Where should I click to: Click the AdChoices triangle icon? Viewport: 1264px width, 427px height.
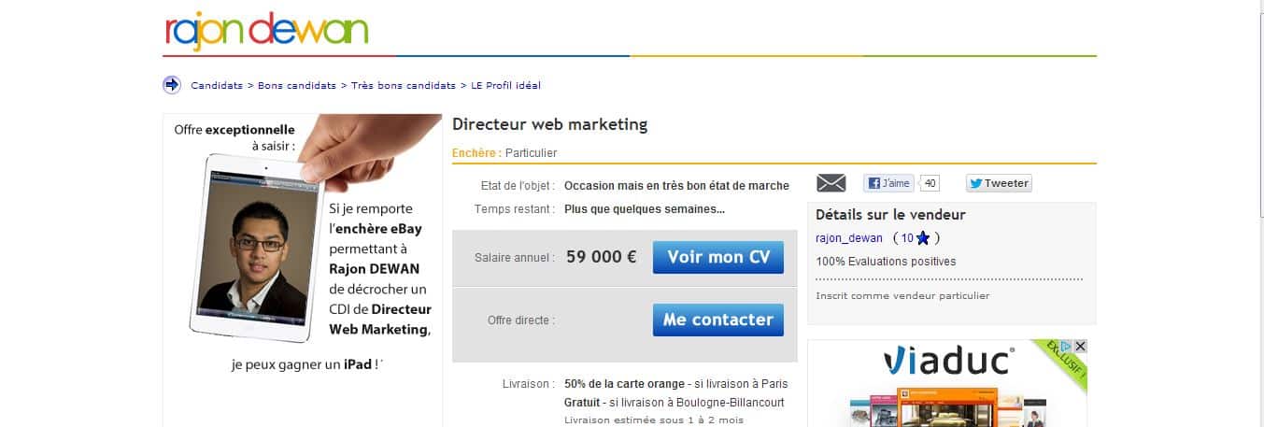coord(1067,346)
